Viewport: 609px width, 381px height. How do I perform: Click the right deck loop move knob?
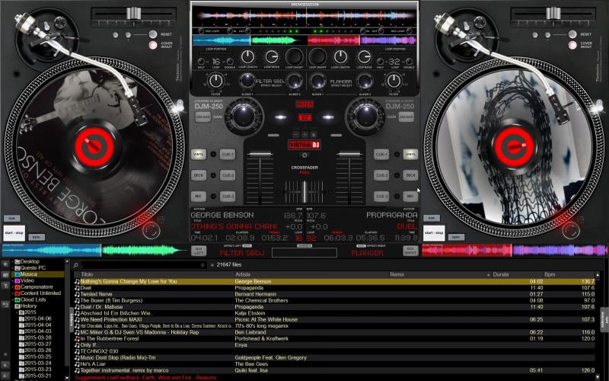pos(364,57)
